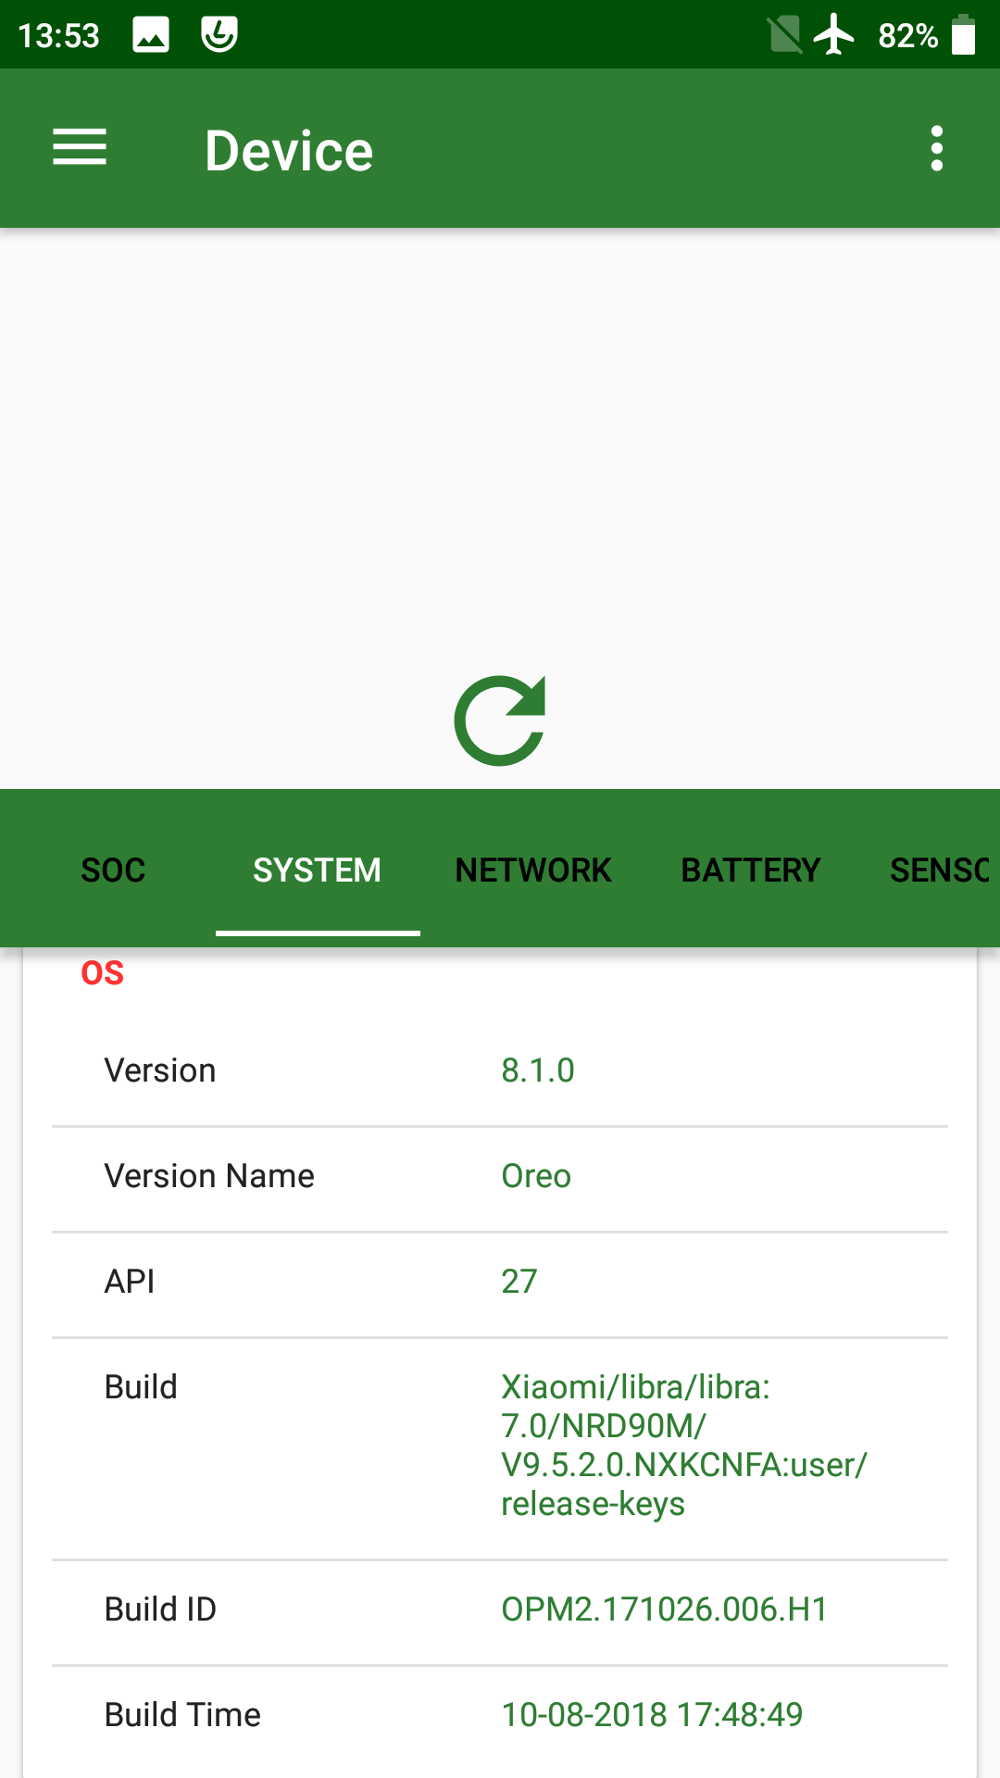Tap the shield notification icon
The height and width of the screenshot is (1778, 1000).
[x=219, y=35]
